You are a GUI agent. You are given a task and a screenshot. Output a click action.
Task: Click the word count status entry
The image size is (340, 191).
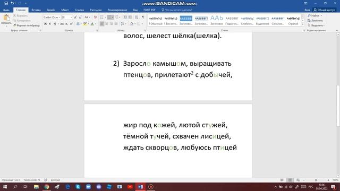tap(32, 180)
